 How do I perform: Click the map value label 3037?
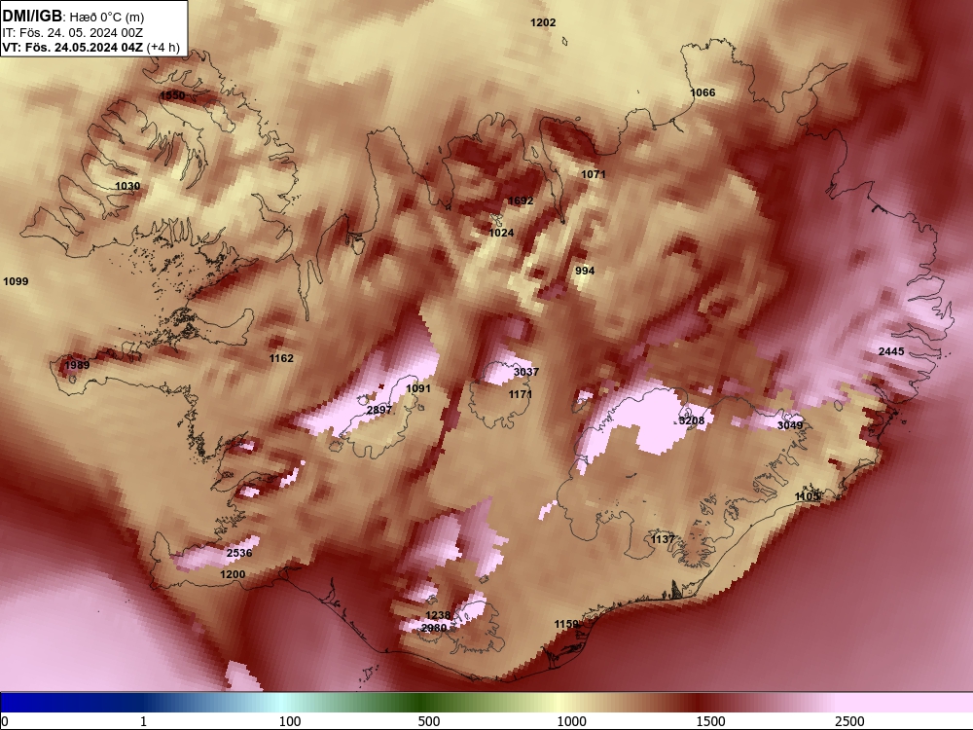[526, 372]
